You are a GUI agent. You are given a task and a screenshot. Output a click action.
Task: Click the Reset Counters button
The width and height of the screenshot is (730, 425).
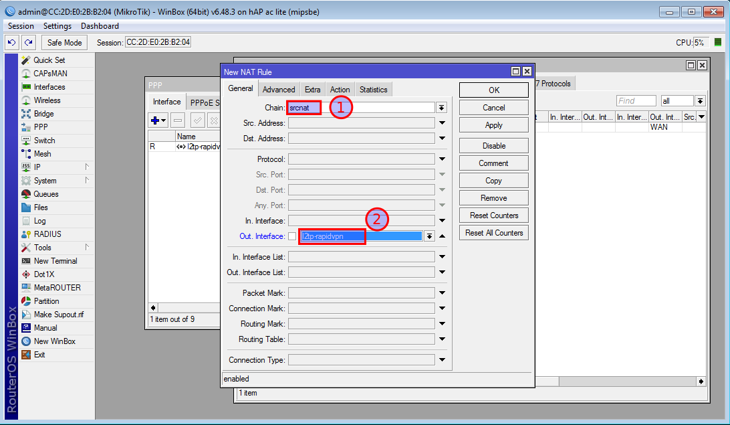click(x=494, y=216)
